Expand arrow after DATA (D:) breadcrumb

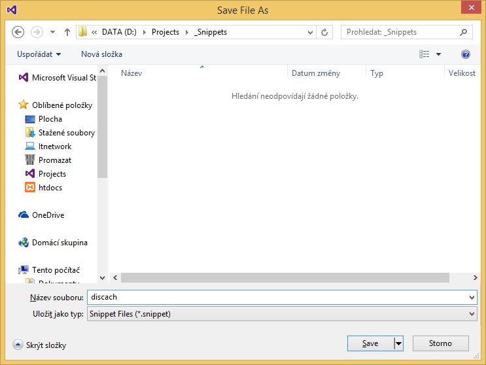coord(144,32)
